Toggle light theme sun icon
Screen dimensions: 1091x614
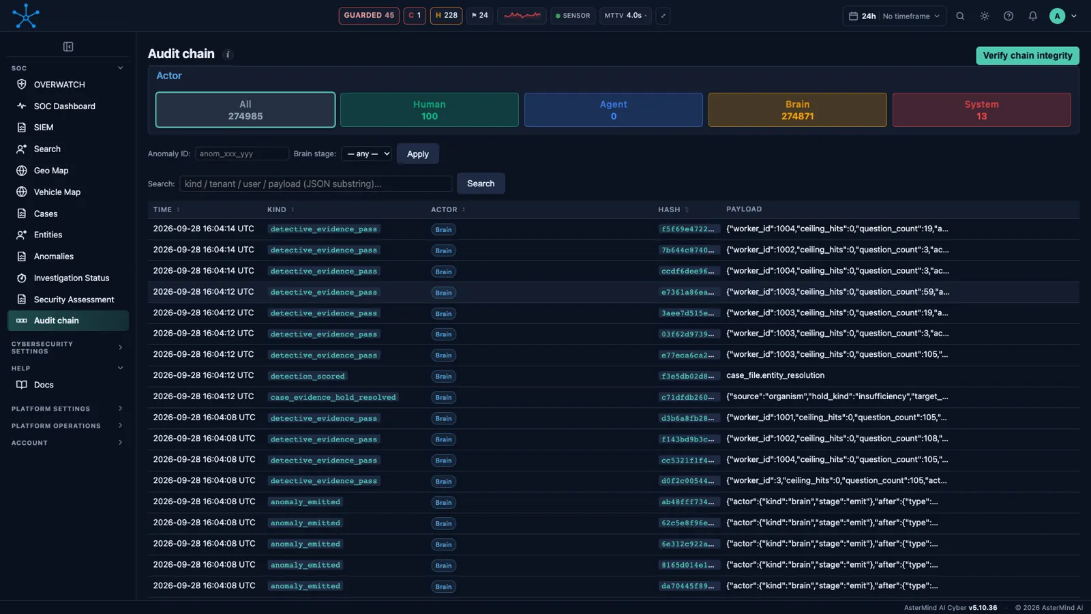pos(985,16)
